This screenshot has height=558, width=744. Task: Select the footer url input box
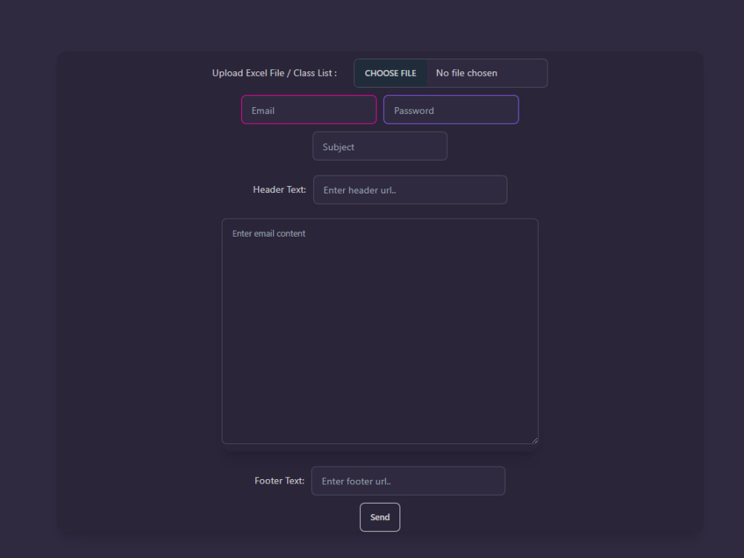tap(408, 481)
